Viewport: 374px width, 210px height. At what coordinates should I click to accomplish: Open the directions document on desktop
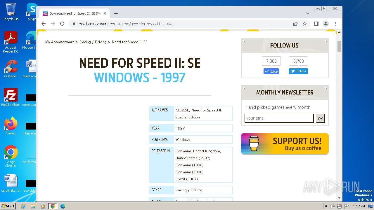(29, 69)
